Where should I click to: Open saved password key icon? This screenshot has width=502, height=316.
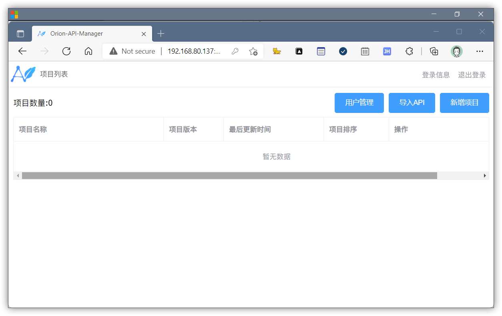tap(235, 51)
